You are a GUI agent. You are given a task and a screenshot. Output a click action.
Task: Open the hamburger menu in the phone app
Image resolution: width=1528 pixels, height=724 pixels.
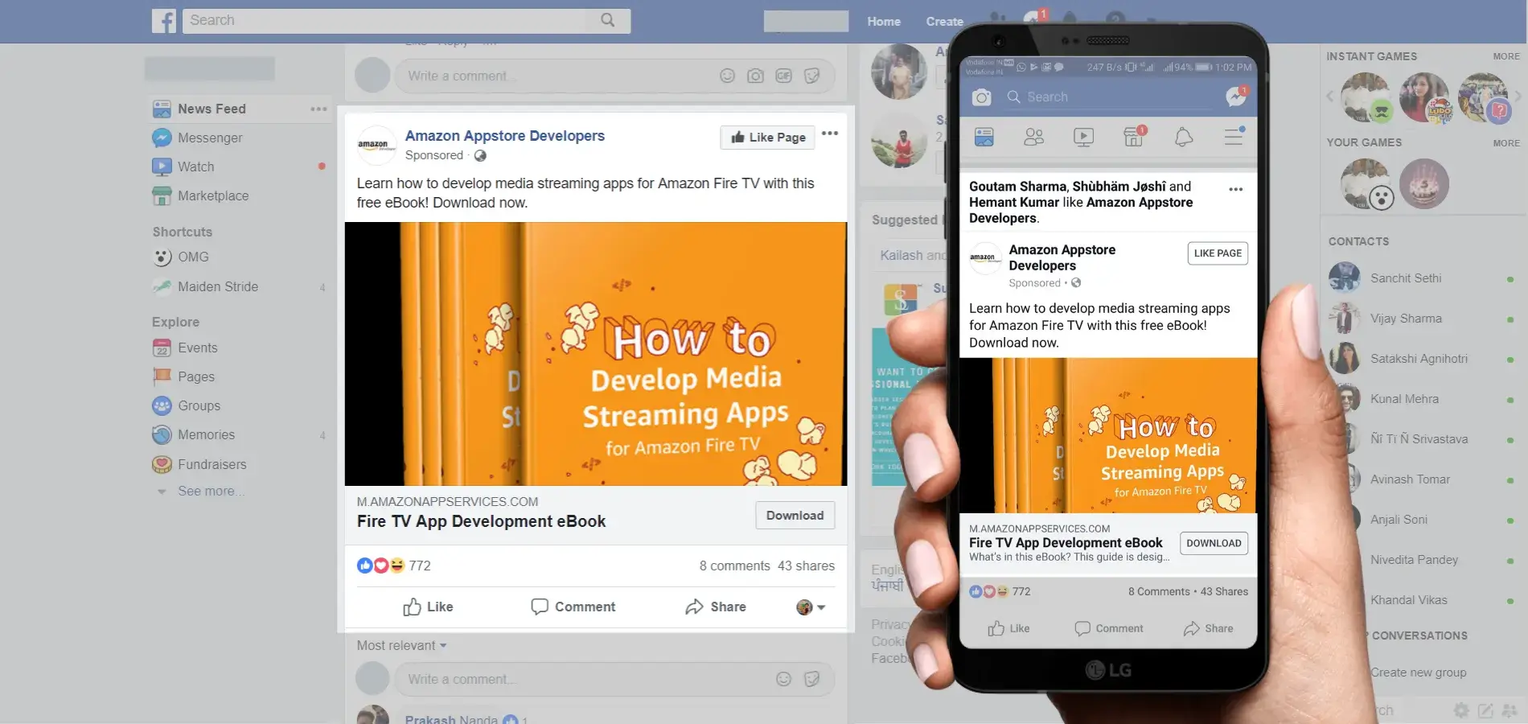coord(1233,137)
